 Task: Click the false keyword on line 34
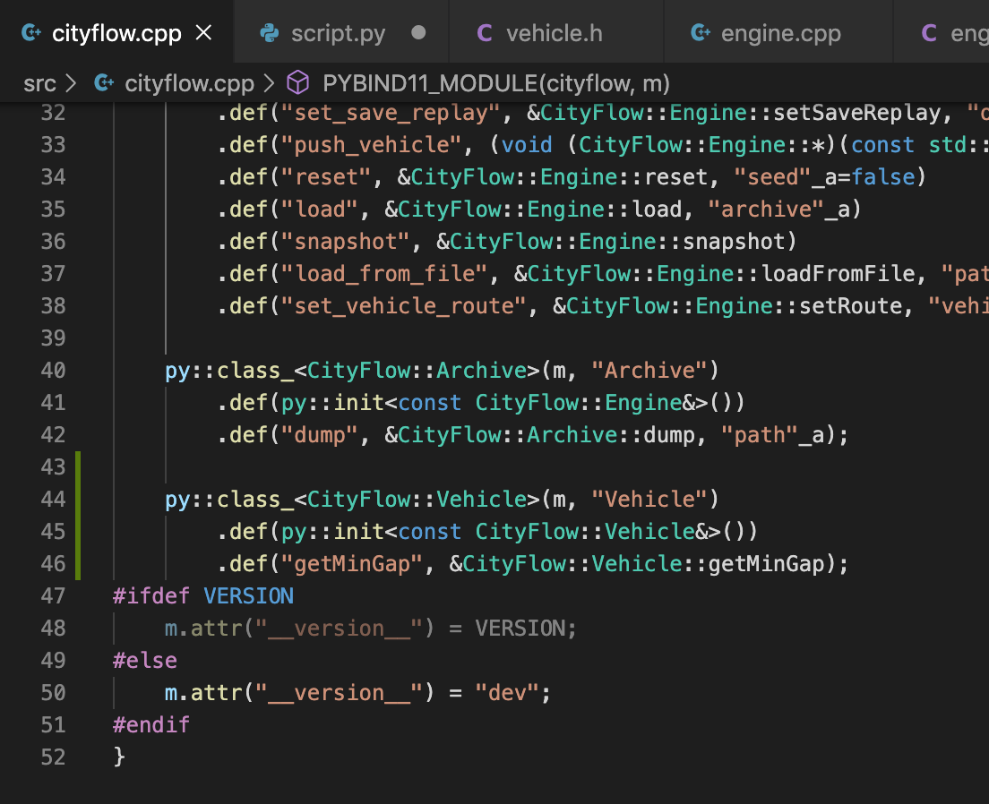click(x=883, y=177)
